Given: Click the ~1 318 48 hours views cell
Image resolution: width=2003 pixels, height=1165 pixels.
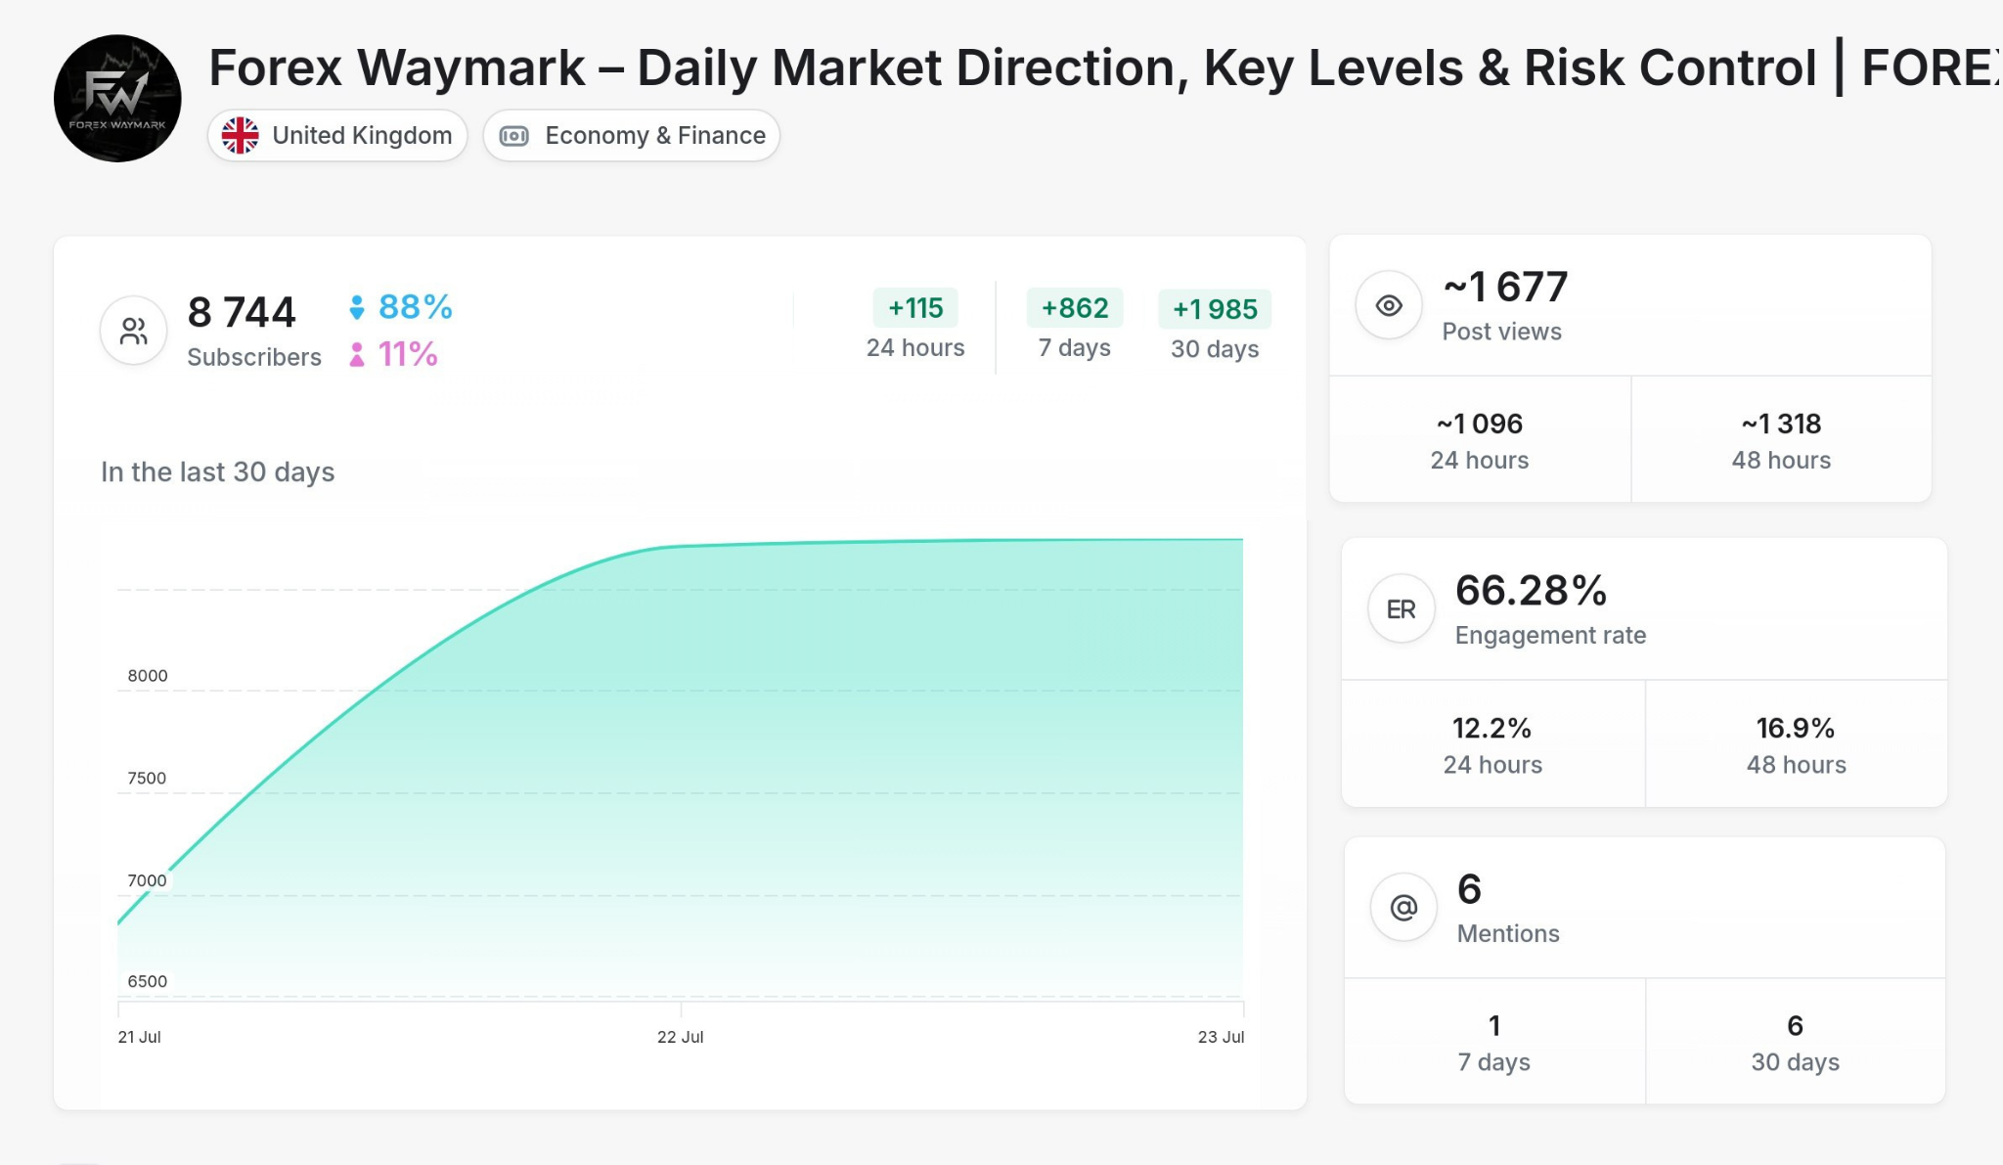Looking at the screenshot, I should 1781,439.
